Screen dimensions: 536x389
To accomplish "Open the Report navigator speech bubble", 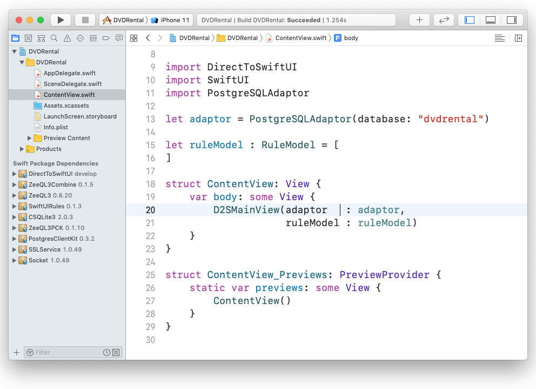I will [119, 38].
